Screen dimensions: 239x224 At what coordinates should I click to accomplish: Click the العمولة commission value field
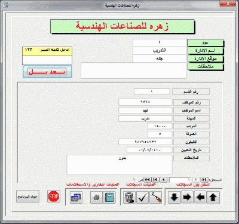[160, 134]
